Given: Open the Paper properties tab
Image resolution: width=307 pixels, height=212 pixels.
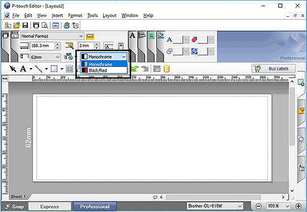Looking at the screenshot, I should pos(15,36).
